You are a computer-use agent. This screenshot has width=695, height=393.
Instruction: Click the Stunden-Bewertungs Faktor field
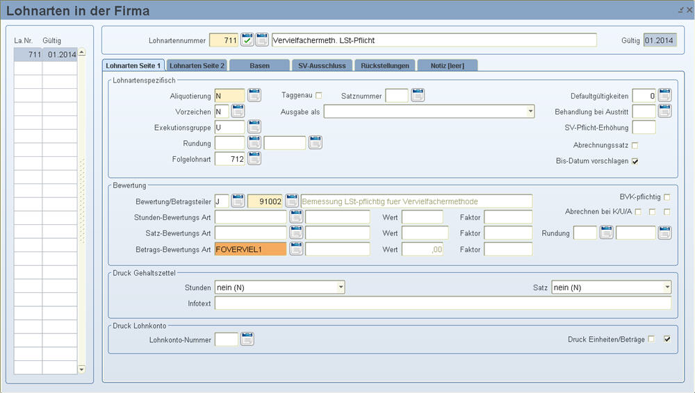coord(508,217)
